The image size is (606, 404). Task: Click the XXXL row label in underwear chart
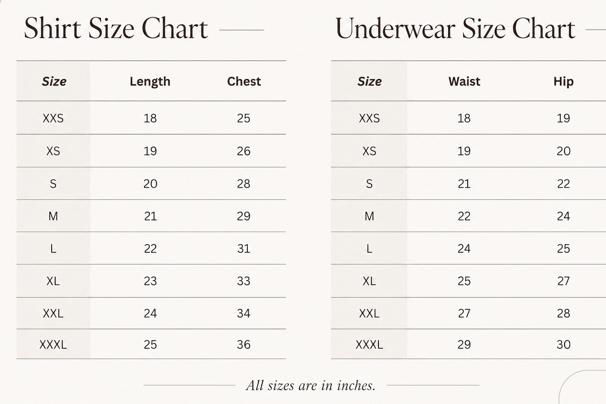click(369, 344)
